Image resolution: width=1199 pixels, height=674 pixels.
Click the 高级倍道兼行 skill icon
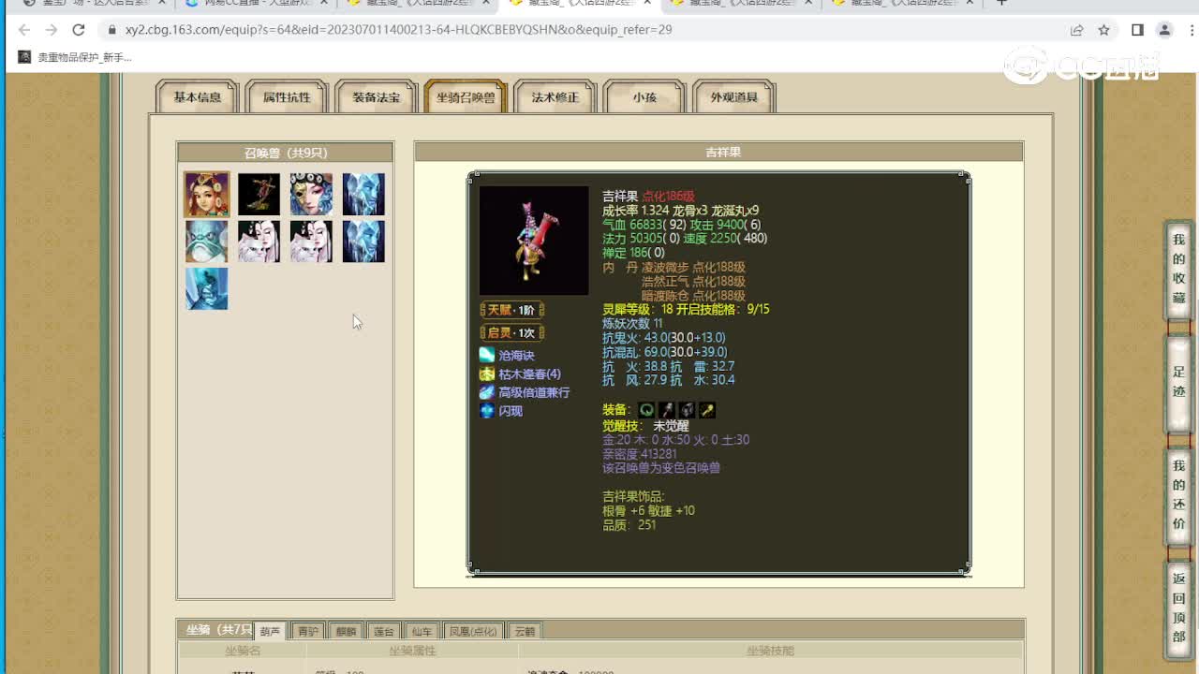pos(486,392)
